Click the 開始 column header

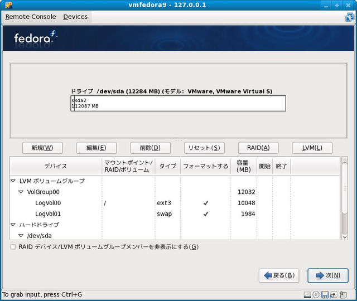[x=265, y=166]
